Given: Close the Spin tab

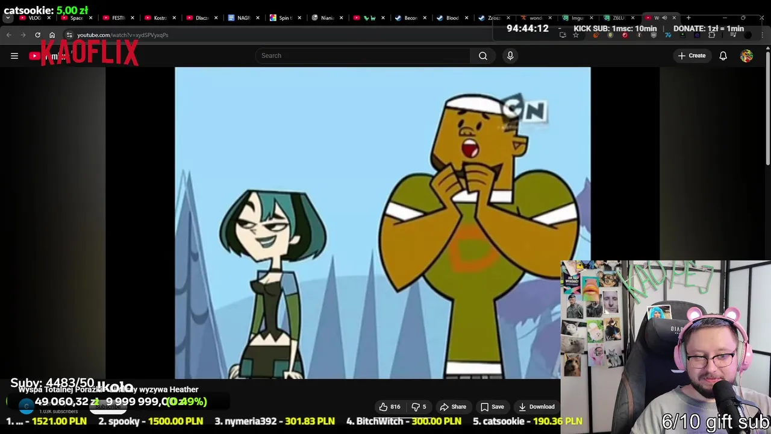Looking at the screenshot, I should pyautogui.click(x=299, y=18).
